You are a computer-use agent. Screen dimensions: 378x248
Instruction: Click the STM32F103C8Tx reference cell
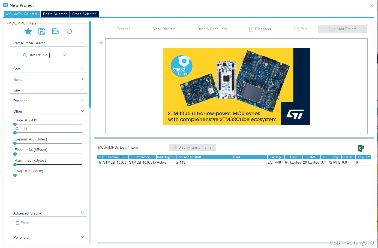click(x=143, y=163)
